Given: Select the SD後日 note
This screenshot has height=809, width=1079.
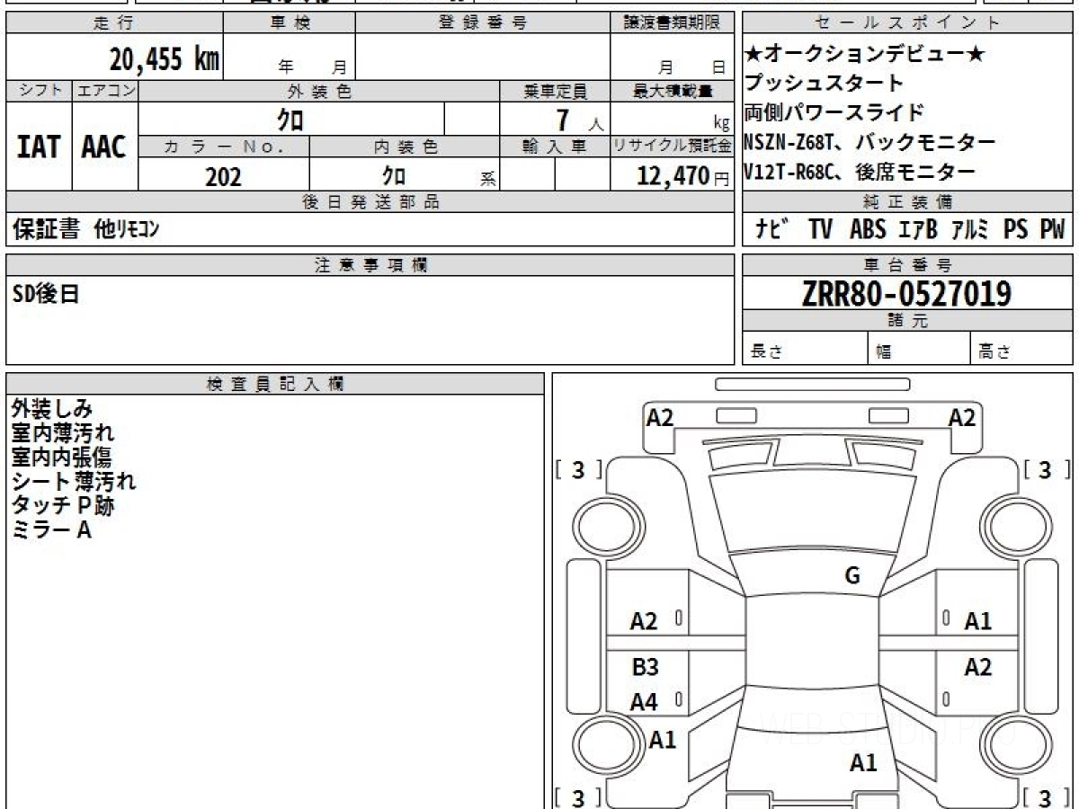Looking at the screenshot, I should coord(45,293).
